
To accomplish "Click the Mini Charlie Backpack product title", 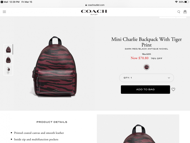I will tap(146, 42).
